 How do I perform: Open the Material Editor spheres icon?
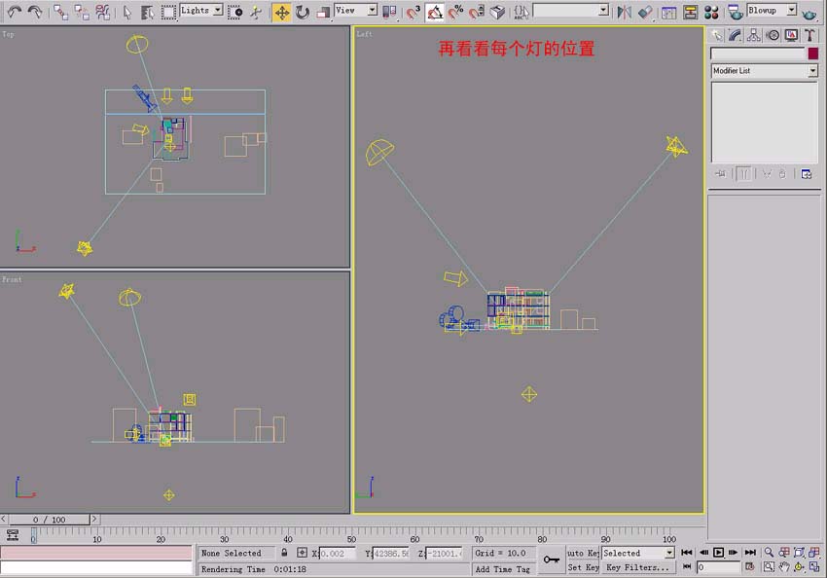[x=711, y=12]
